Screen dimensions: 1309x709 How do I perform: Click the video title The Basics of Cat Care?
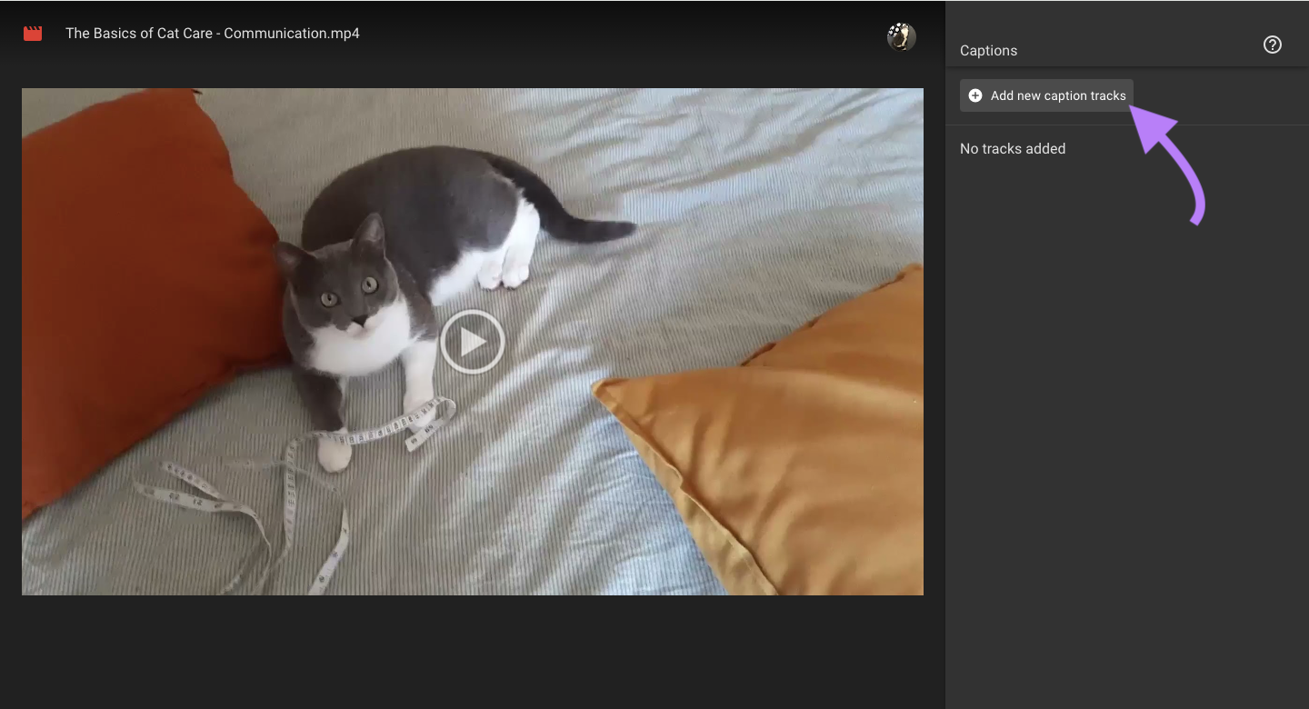click(211, 33)
